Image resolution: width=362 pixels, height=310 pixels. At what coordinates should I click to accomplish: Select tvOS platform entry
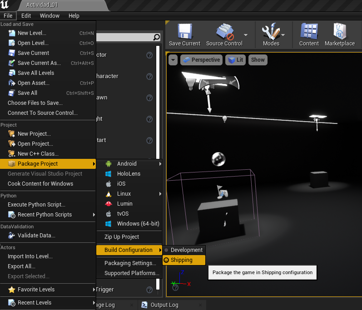click(129, 214)
